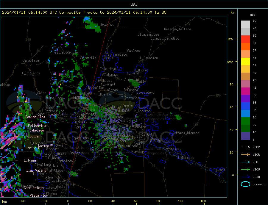Click the 'Clla.El_Cavadito' map label
The height and width of the screenshot is (205, 268).
[x=165, y=38]
